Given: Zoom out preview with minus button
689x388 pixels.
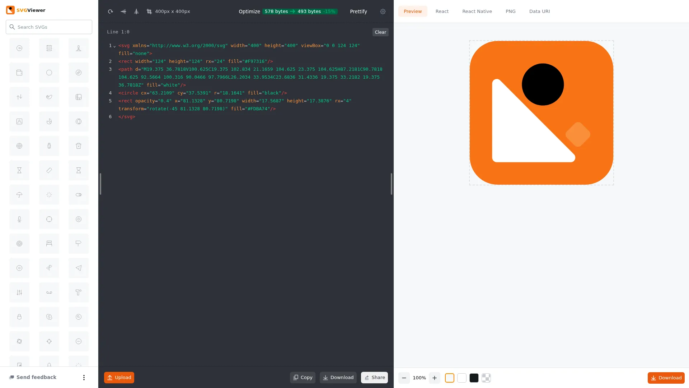Looking at the screenshot, I should pos(404,378).
